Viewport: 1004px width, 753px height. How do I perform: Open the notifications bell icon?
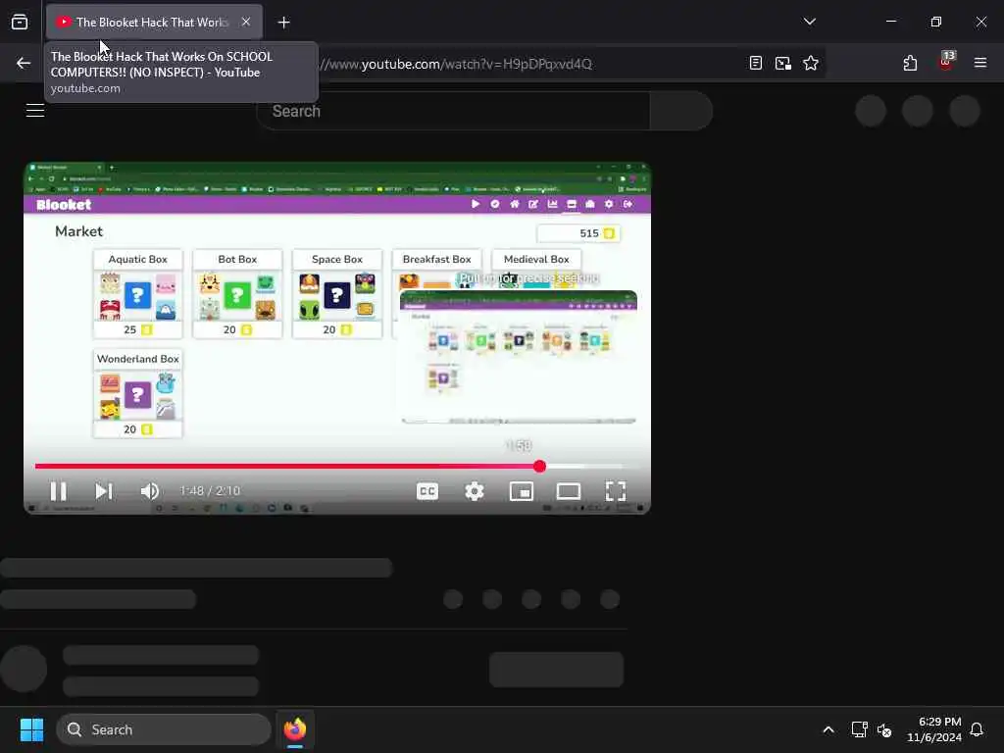coord(977,729)
